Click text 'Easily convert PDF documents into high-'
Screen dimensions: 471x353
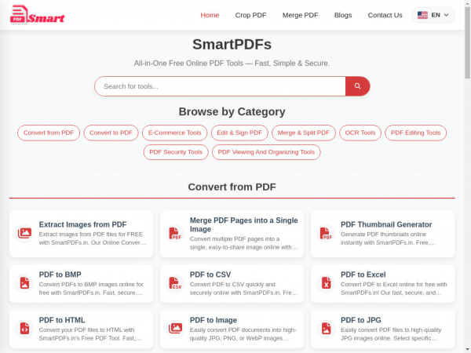243,329
